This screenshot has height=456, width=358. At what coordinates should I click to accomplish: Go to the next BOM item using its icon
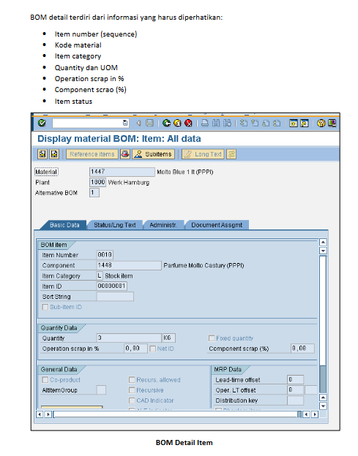click(54, 154)
